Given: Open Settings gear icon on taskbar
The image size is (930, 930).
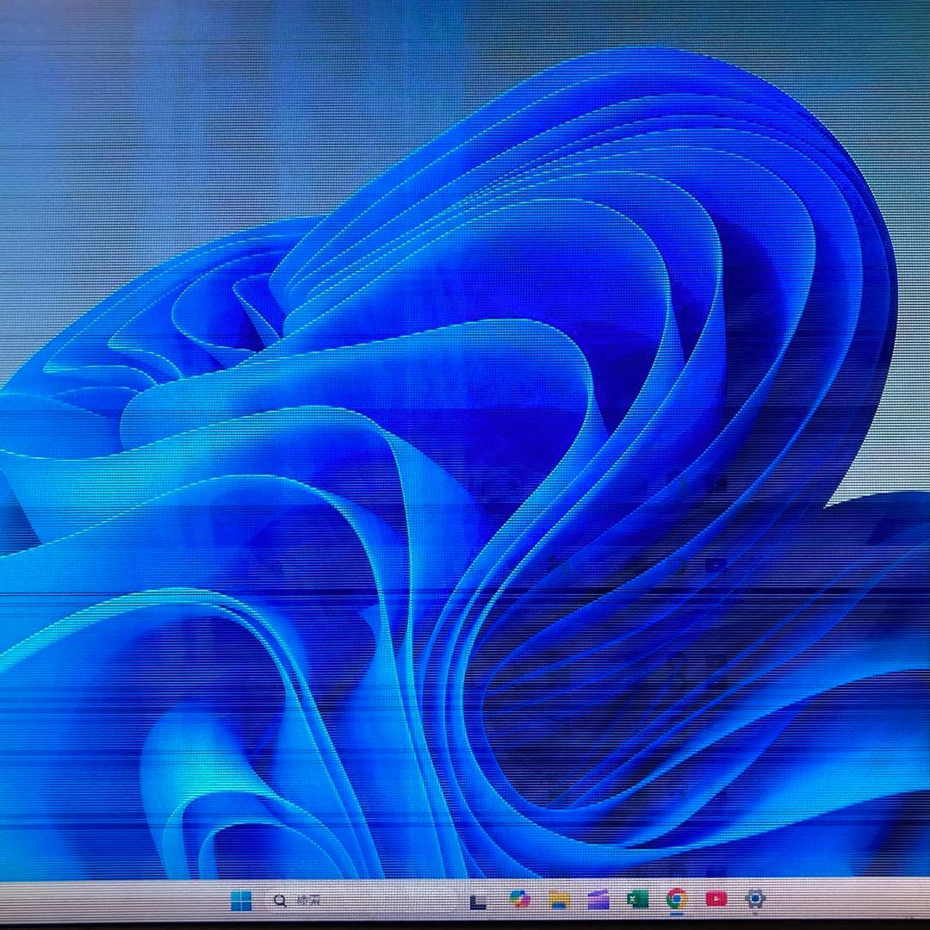Looking at the screenshot, I should pyautogui.click(x=755, y=899).
